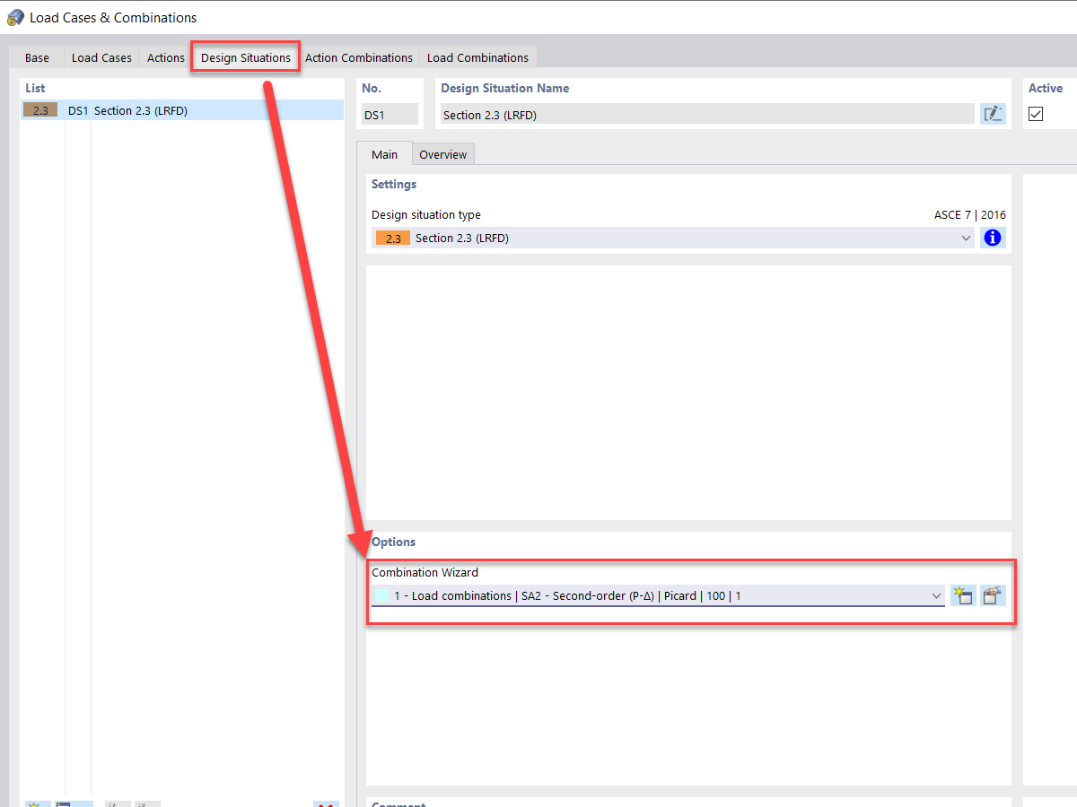
Task: Open the Load Cases tab
Action: (x=101, y=57)
